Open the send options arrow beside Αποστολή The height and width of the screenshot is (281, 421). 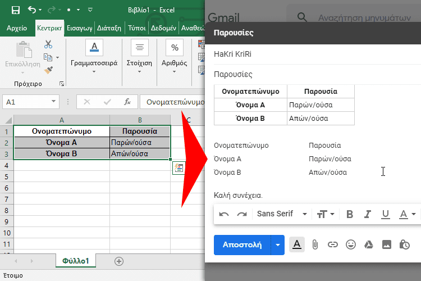[278, 244]
